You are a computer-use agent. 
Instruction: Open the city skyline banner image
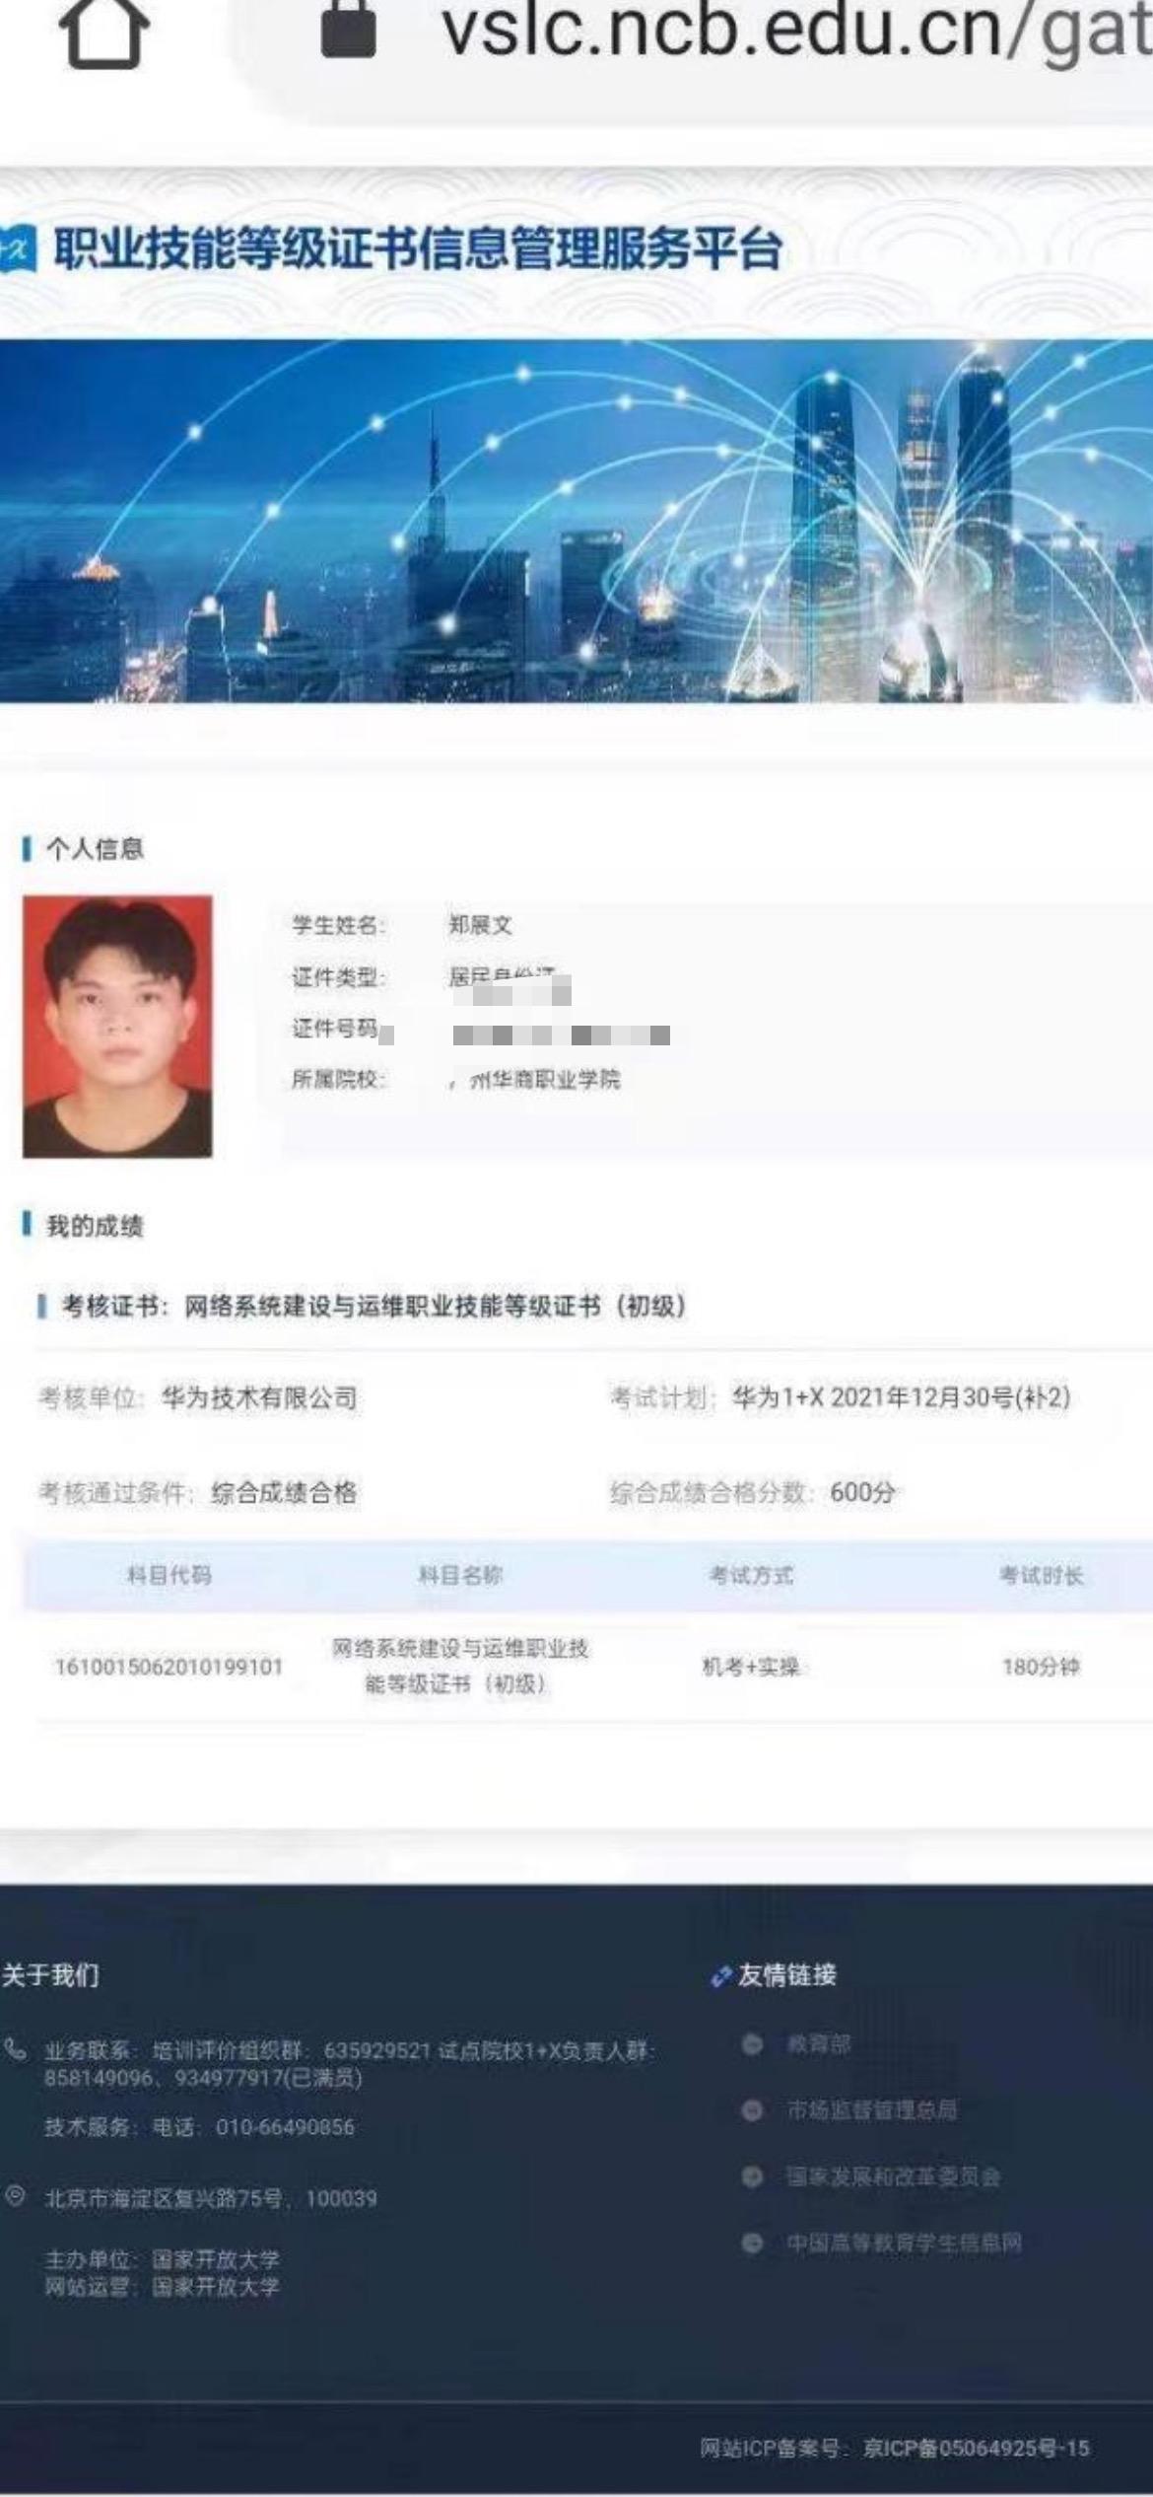click(x=576, y=520)
